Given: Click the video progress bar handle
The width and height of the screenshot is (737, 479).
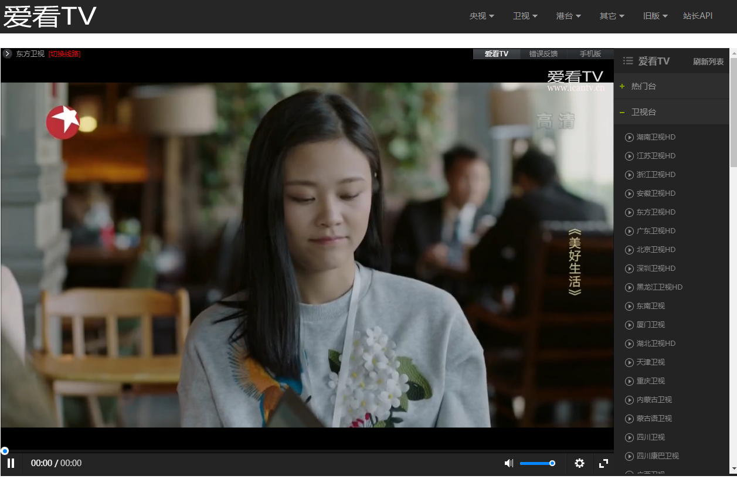Looking at the screenshot, I should (5, 451).
